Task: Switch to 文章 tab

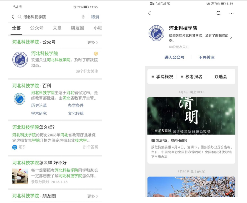Action: click(57, 28)
